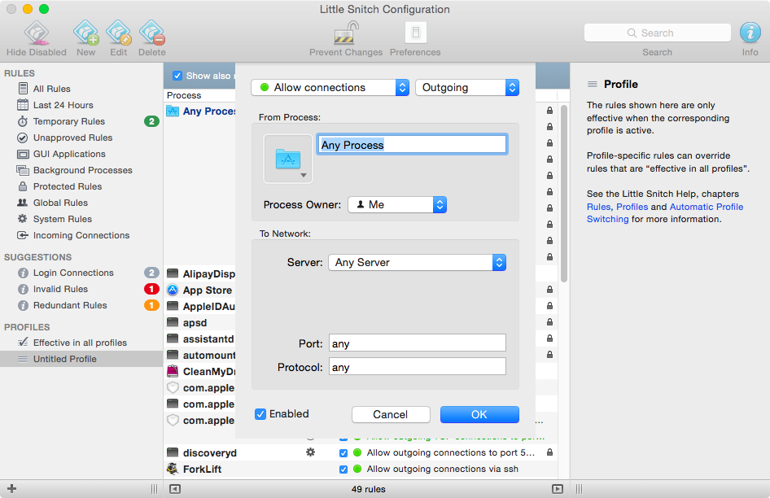Select All Rules in sidebar
Screen dimensions: 770x498
(51, 89)
